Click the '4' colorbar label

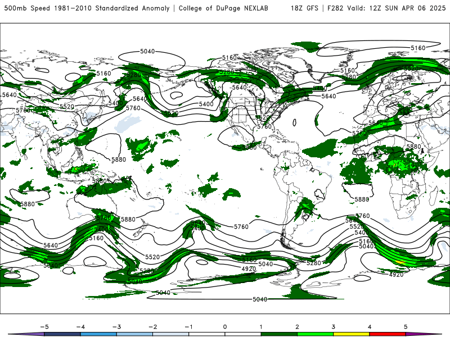[x=370, y=327]
